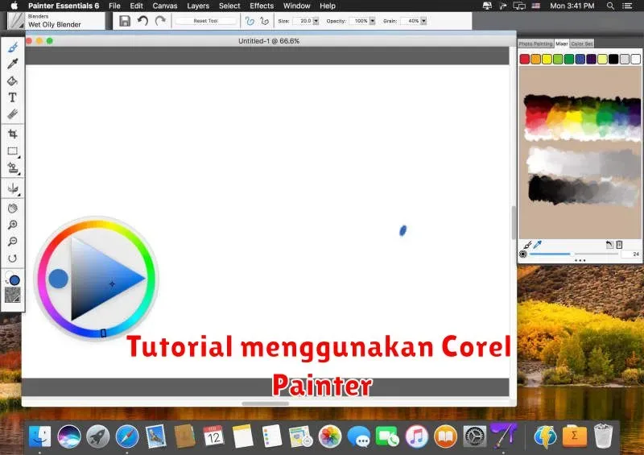Open the Layers menu
The image size is (644, 455).
coord(198,6)
